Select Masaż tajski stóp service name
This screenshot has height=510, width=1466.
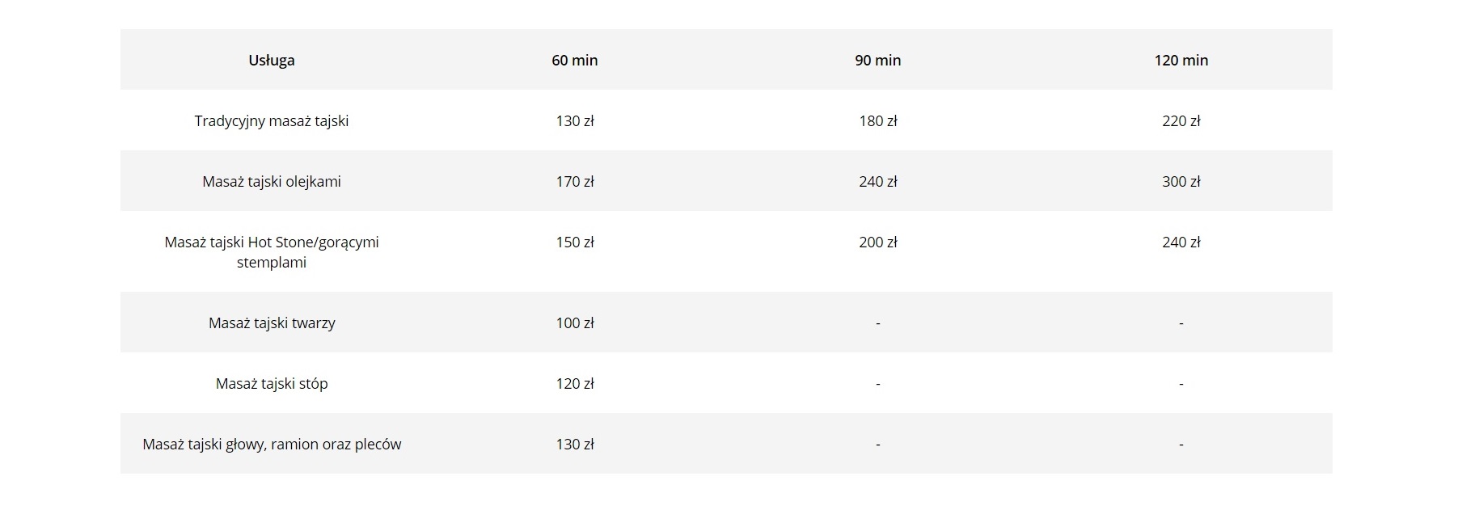tap(272, 384)
